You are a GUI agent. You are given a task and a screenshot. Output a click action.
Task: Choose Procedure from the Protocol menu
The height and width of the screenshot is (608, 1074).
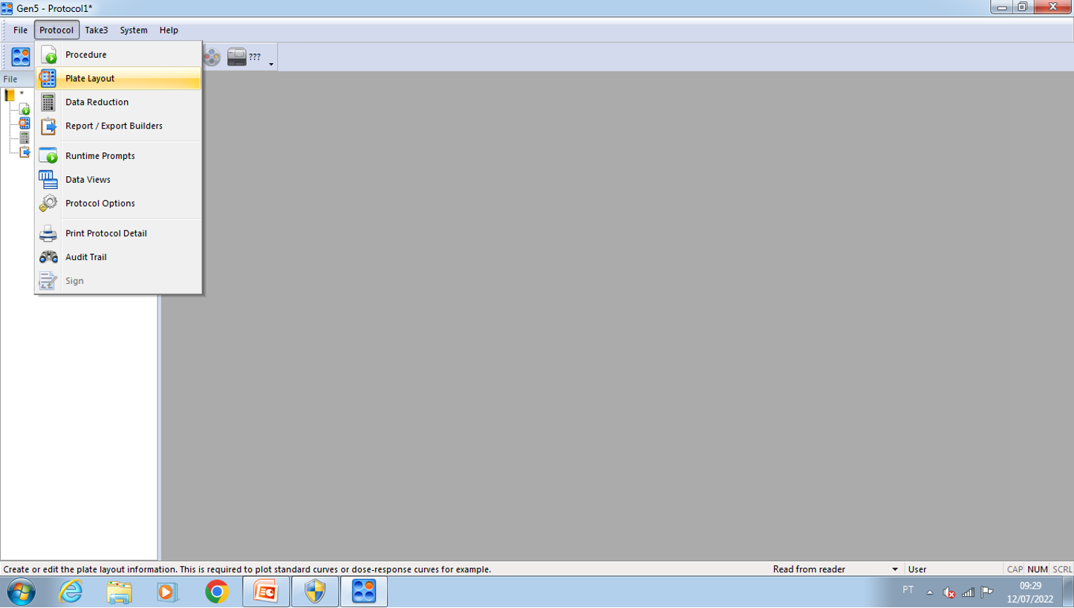[119, 54]
